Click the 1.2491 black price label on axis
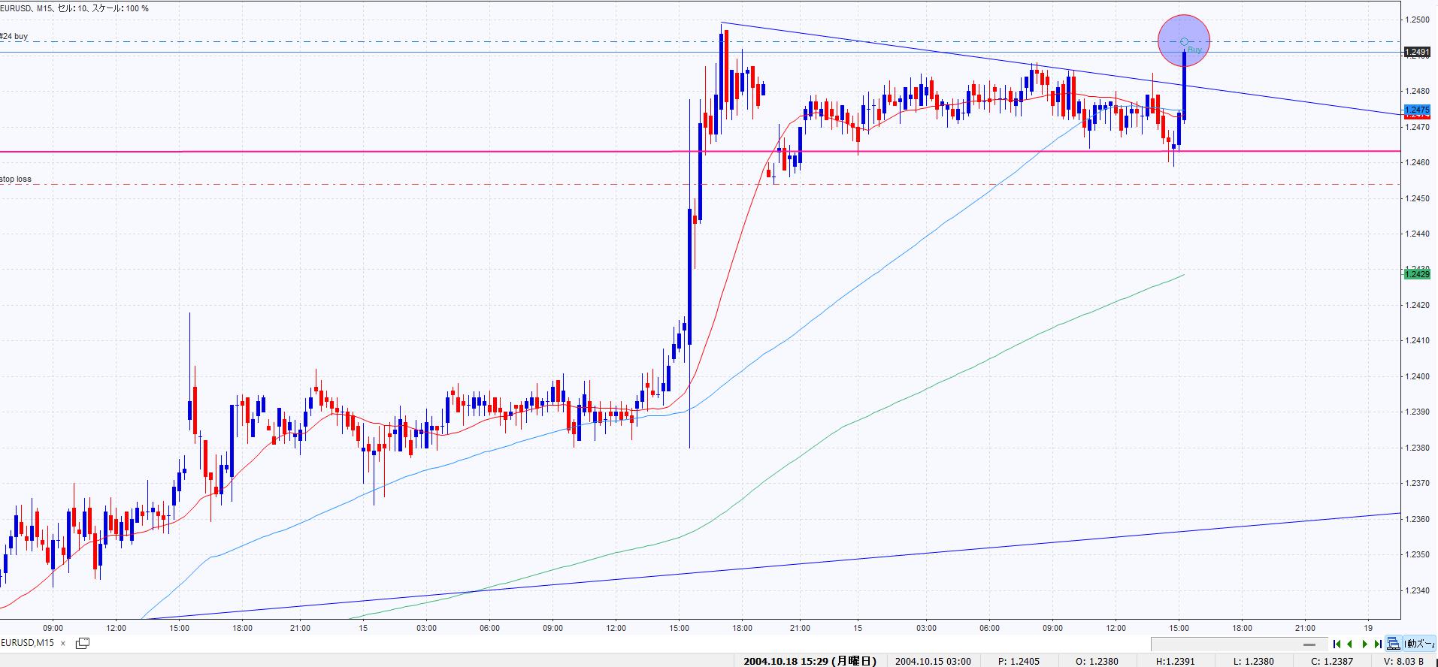The width and height of the screenshot is (1438, 667). pyautogui.click(x=1417, y=53)
